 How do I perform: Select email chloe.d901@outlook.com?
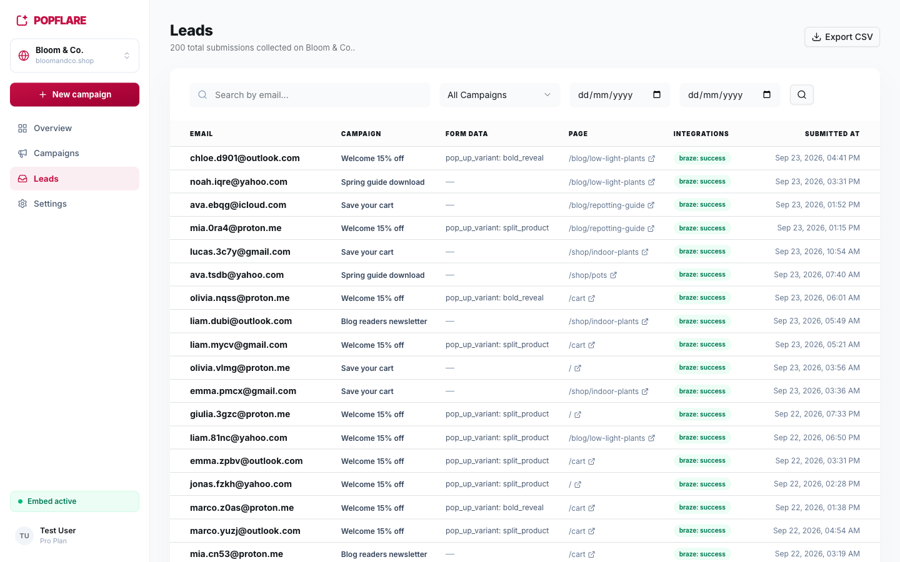(x=245, y=158)
